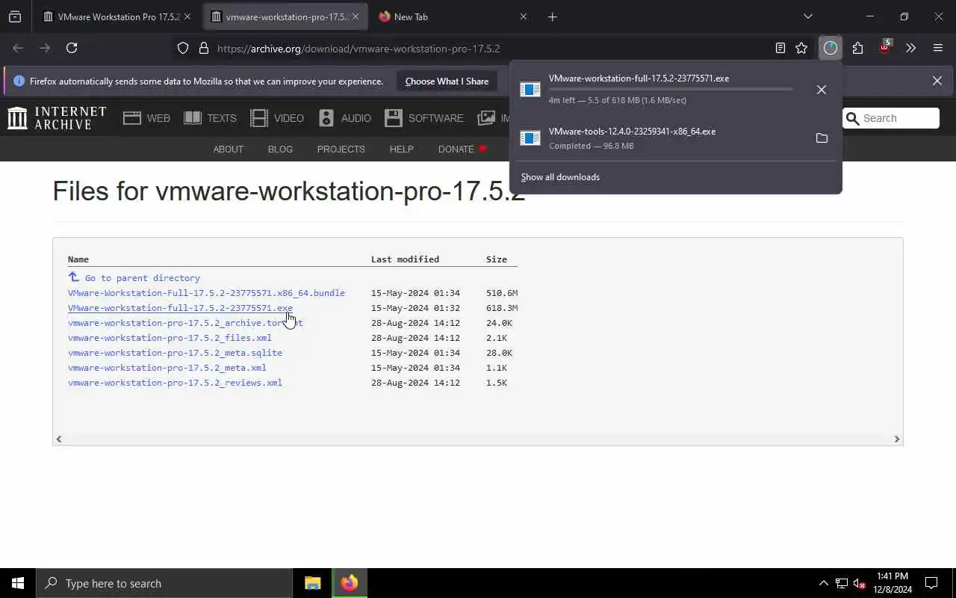Screen dimensions: 956x598
Task: Open the ABOUT page link
Action: 229,149
